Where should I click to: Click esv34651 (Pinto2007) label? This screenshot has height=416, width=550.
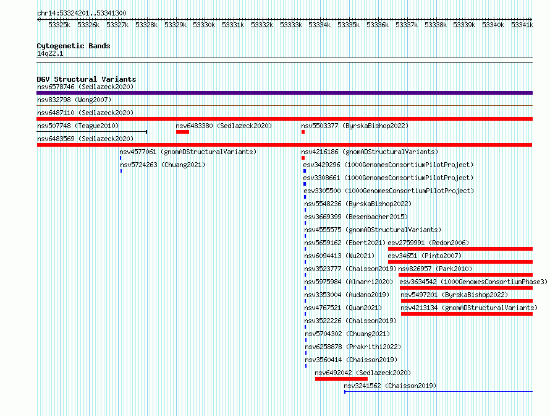[425, 256]
